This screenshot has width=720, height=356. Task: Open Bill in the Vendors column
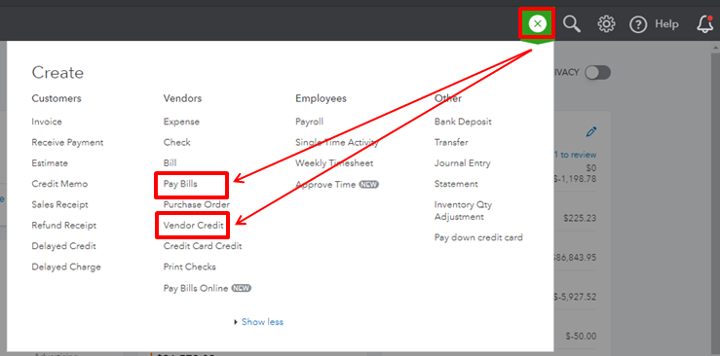170,163
